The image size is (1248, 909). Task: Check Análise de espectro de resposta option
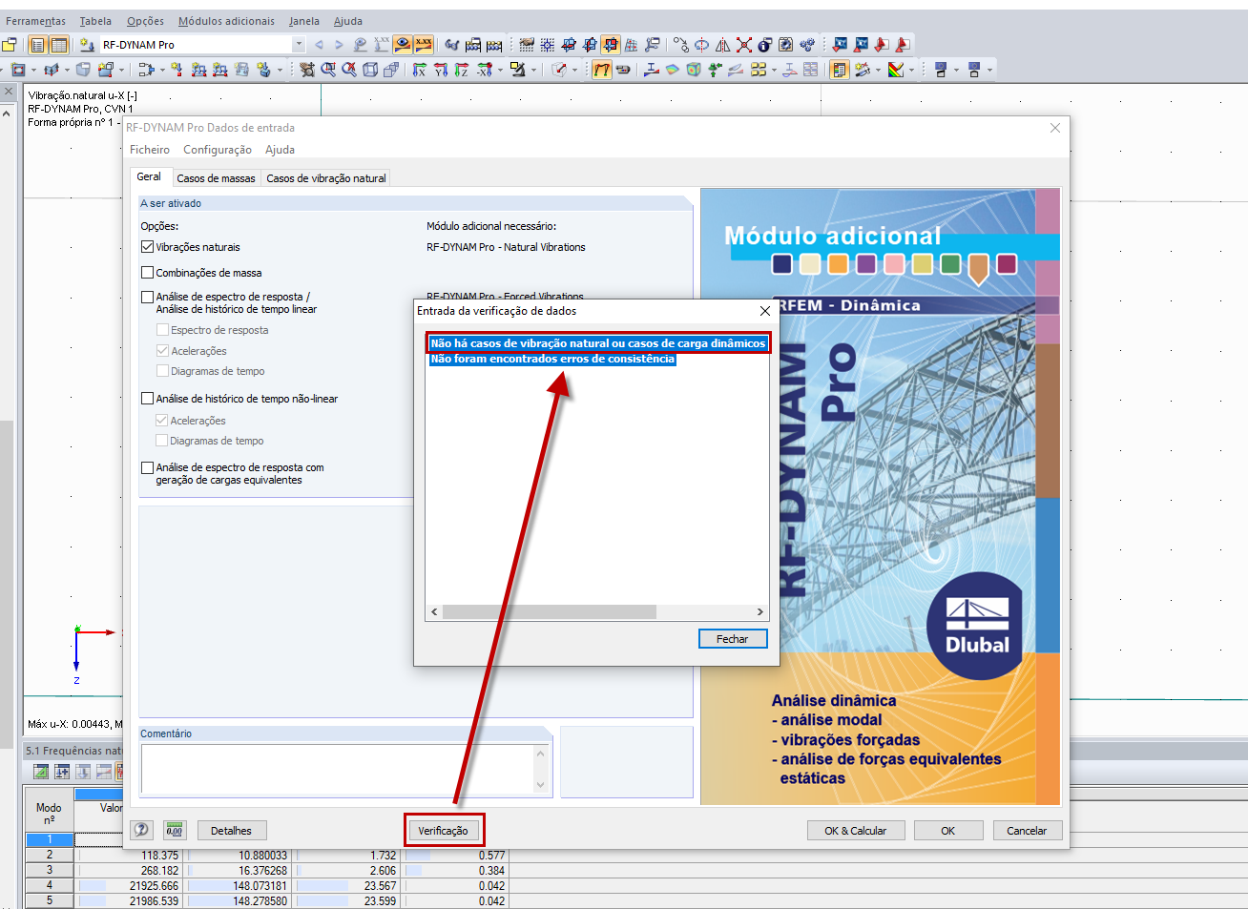coord(148,298)
